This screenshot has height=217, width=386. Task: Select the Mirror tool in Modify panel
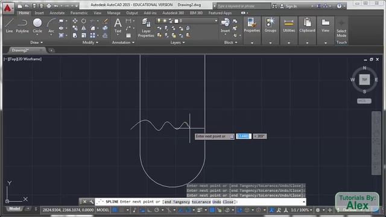[x=84, y=28]
